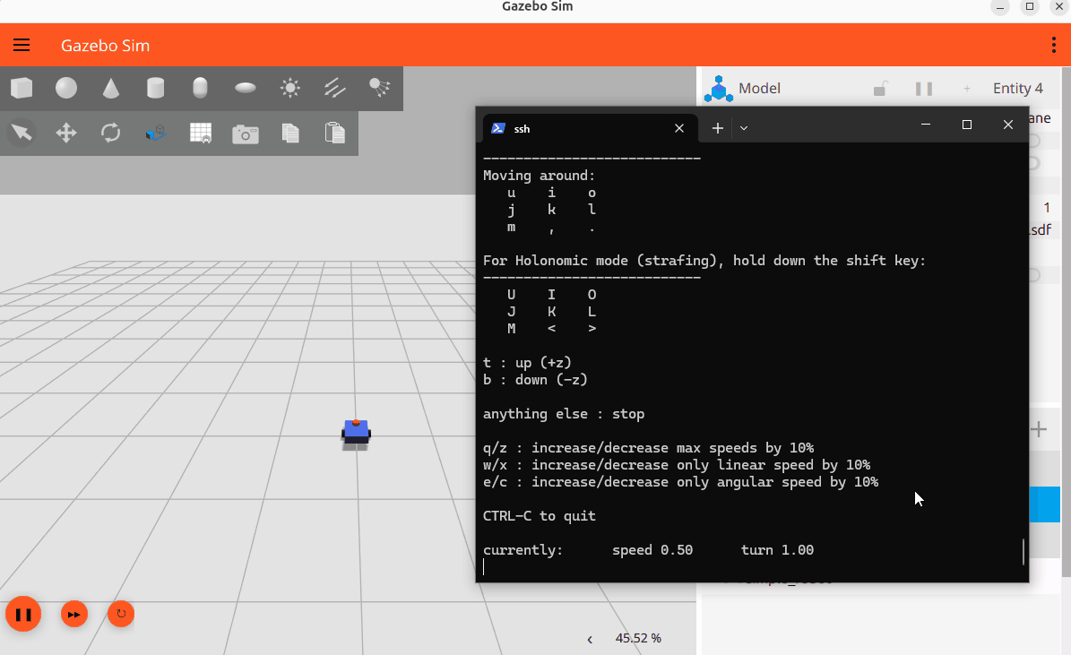
Task: Close the terminal window
Action: pos(1007,125)
